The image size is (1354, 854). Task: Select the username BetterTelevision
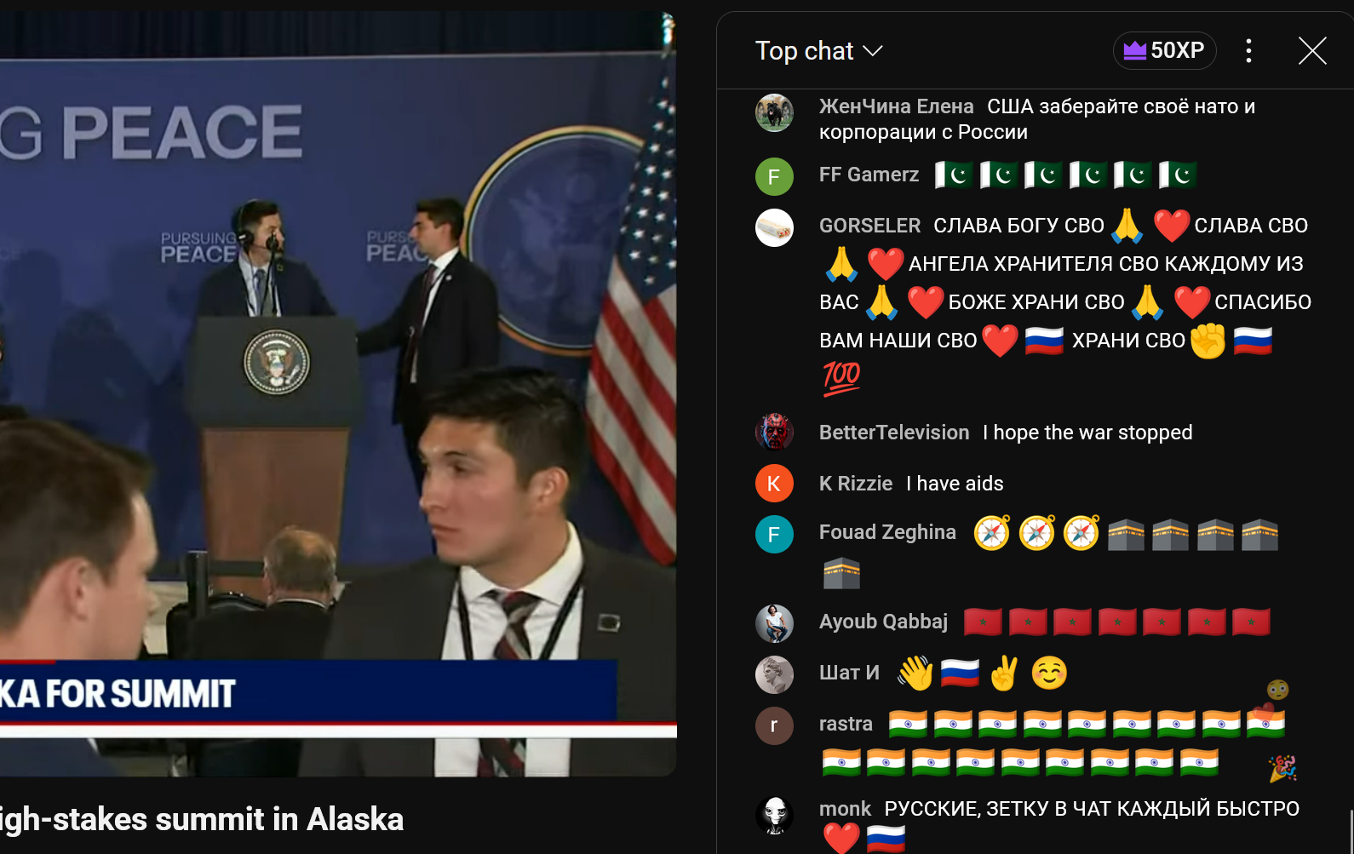point(894,433)
